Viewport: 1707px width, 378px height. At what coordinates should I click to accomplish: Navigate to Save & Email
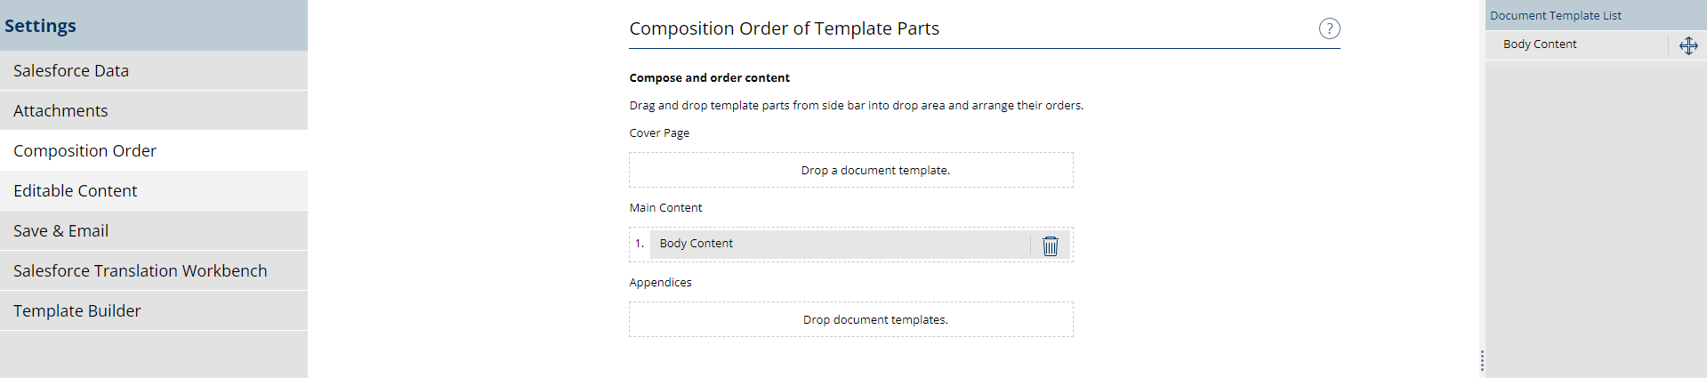(60, 230)
